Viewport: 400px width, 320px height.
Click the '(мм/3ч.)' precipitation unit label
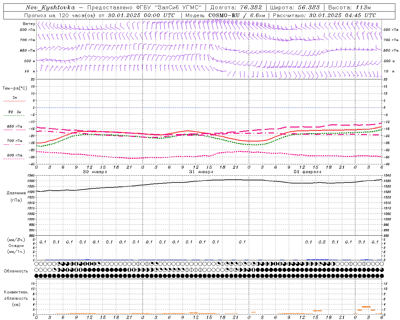[x=16, y=240]
